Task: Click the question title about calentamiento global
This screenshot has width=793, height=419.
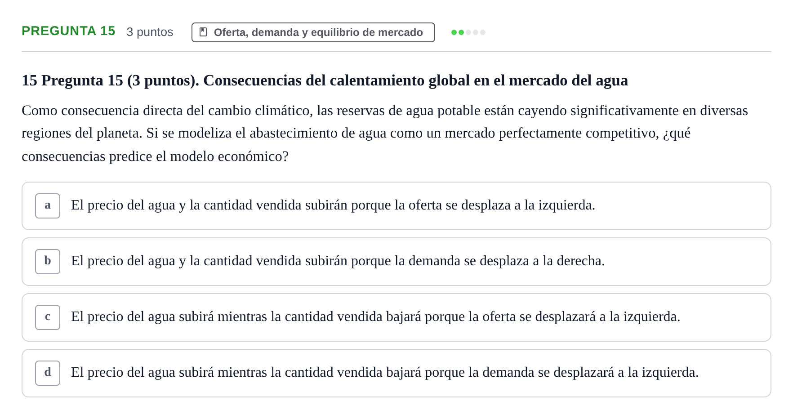Action: point(325,80)
